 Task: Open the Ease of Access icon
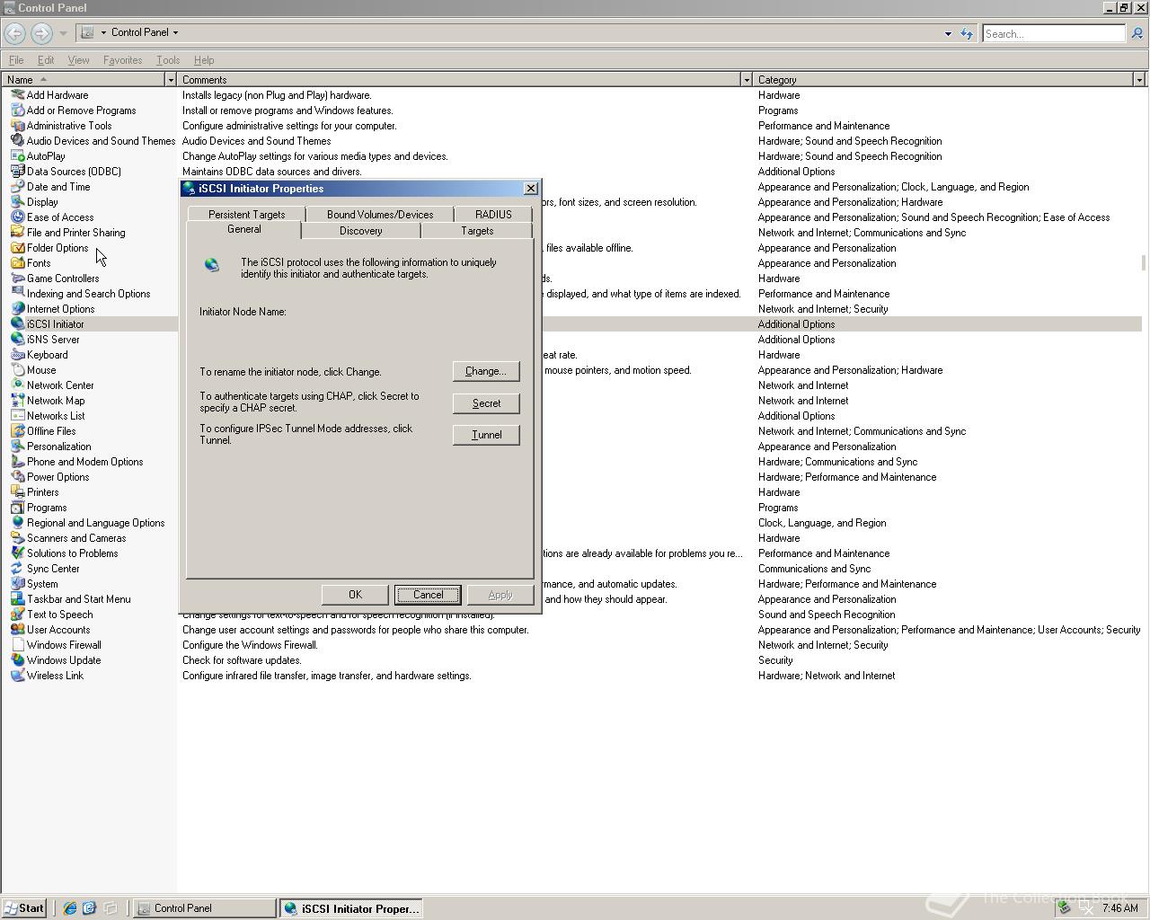17,217
